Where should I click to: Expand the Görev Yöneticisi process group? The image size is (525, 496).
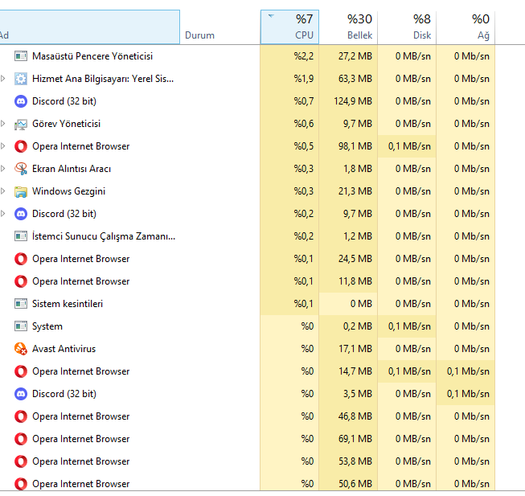click(3, 124)
